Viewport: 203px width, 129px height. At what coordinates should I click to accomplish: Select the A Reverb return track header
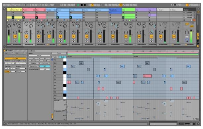163,10
